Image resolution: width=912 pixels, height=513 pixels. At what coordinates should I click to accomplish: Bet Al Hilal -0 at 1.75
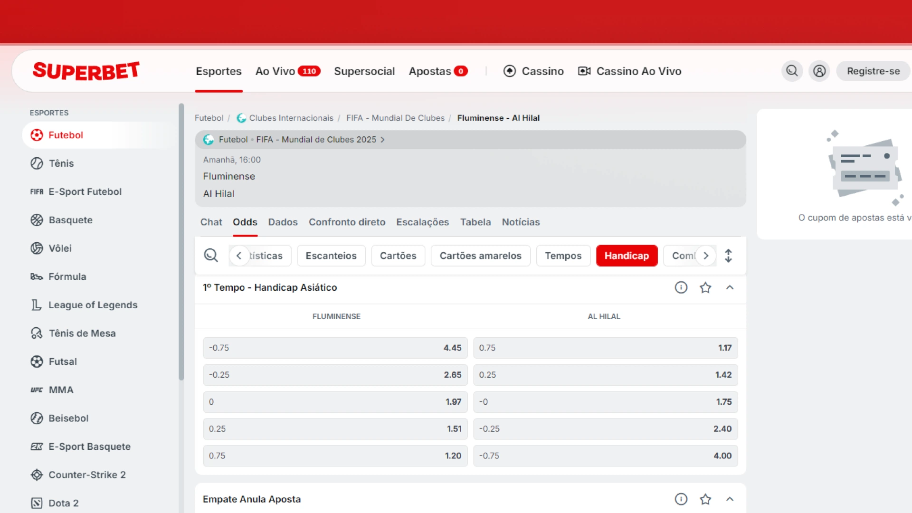coord(605,402)
